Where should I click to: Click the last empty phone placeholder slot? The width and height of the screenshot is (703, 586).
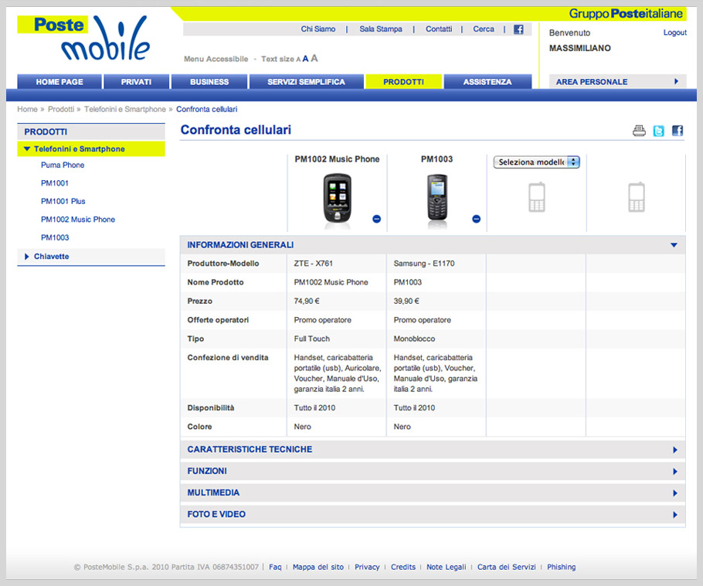637,197
